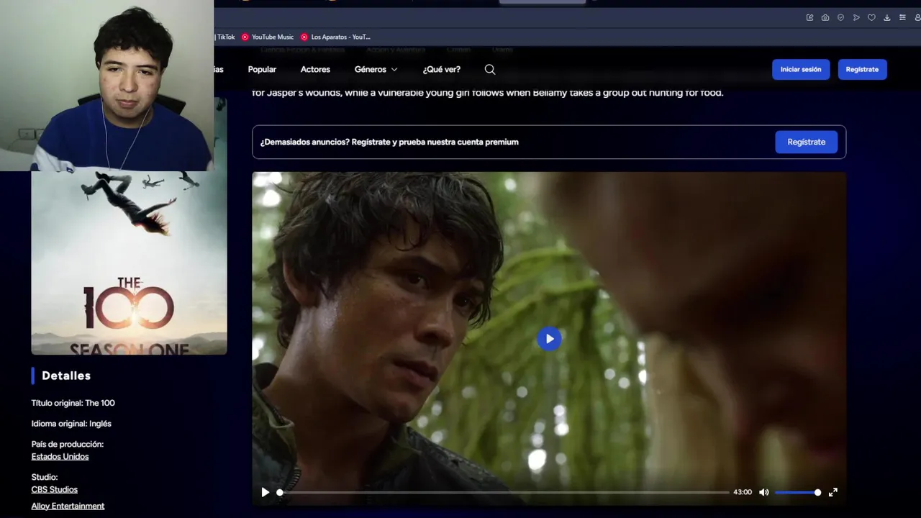Click the send arrow icon in browser toolbar
921x518 pixels.
856,18
